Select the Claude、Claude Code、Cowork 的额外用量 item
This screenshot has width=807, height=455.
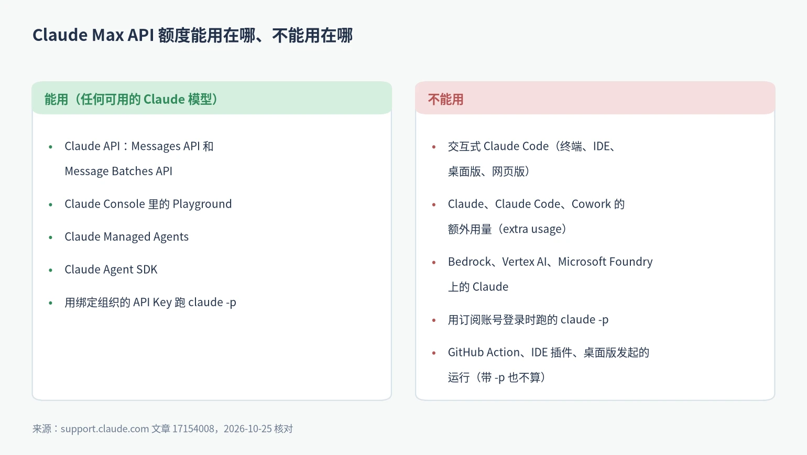(x=536, y=216)
